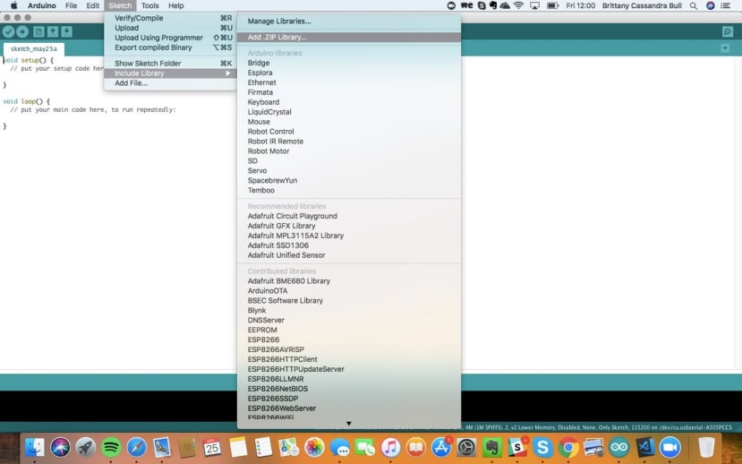Open the Arduino application menu

42,5
